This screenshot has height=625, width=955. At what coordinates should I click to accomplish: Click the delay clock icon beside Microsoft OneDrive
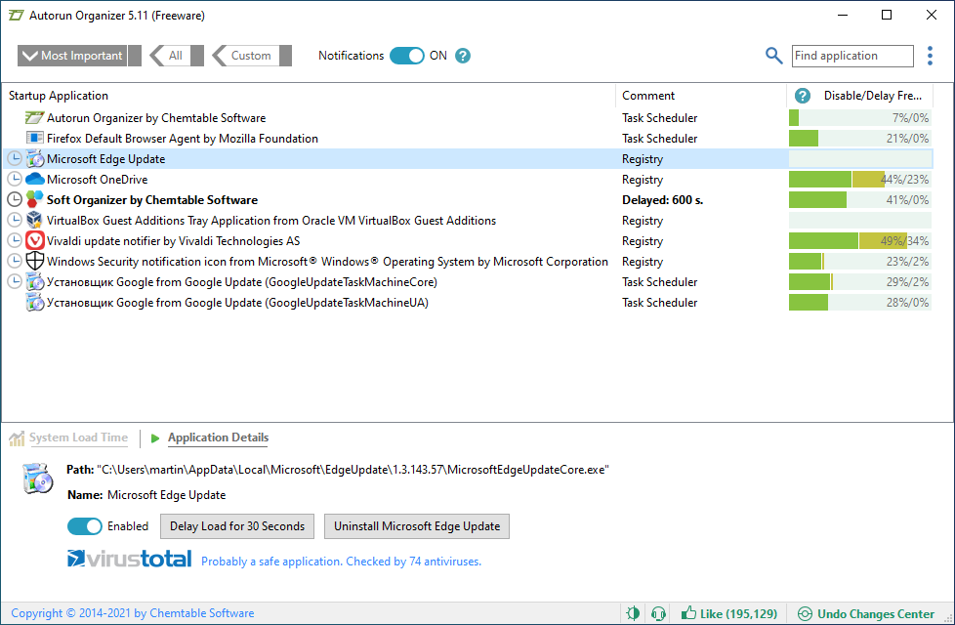[x=15, y=179]
